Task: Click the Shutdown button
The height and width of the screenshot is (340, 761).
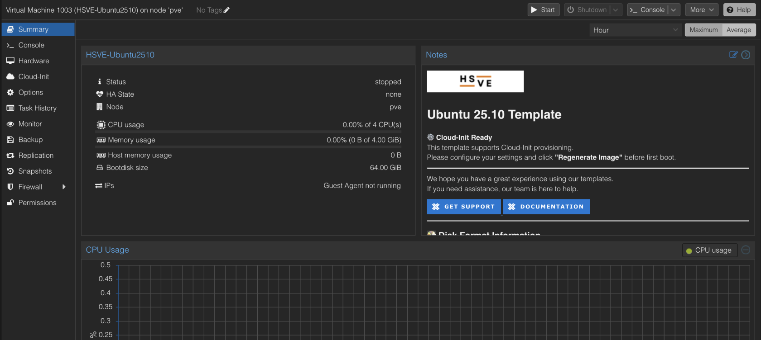Action: pyautogui.click(x=588, y=10)
